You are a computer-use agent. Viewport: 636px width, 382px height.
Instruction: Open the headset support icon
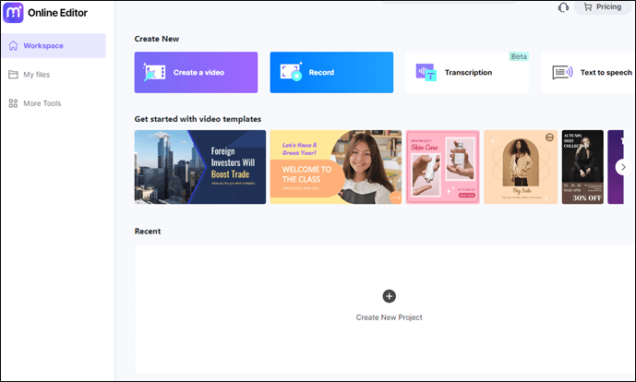pyautogui.click(x=563, y=7)
